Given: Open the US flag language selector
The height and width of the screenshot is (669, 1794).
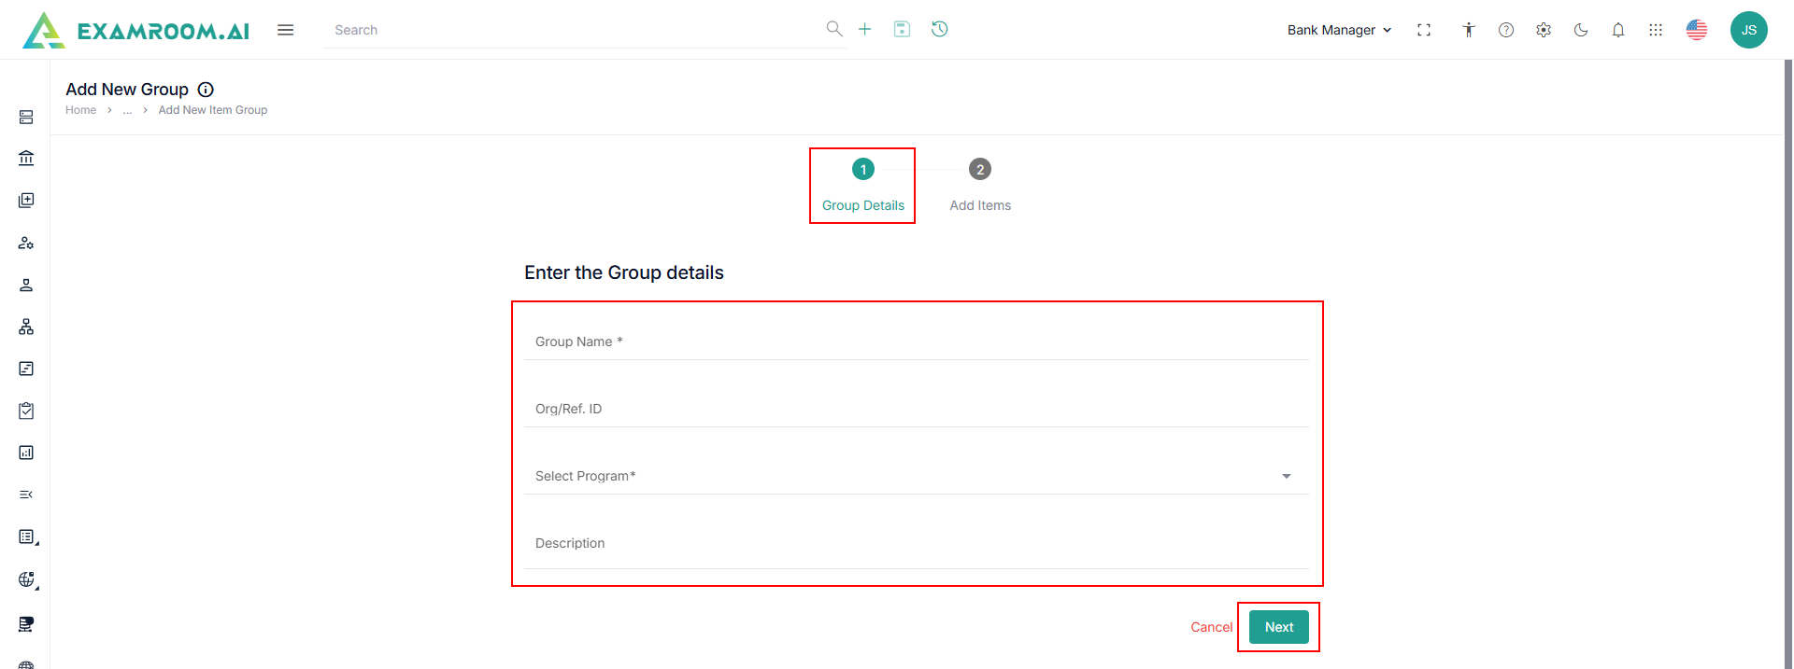Looking at the screenshot, I should 1697,30.
